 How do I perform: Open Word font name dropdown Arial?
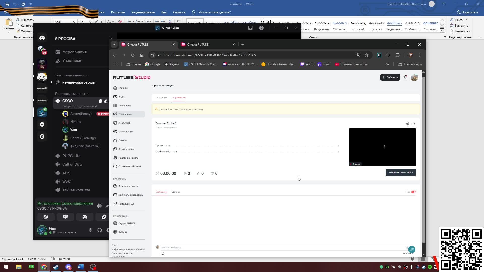pyautogui.click(x=75, y=22)
